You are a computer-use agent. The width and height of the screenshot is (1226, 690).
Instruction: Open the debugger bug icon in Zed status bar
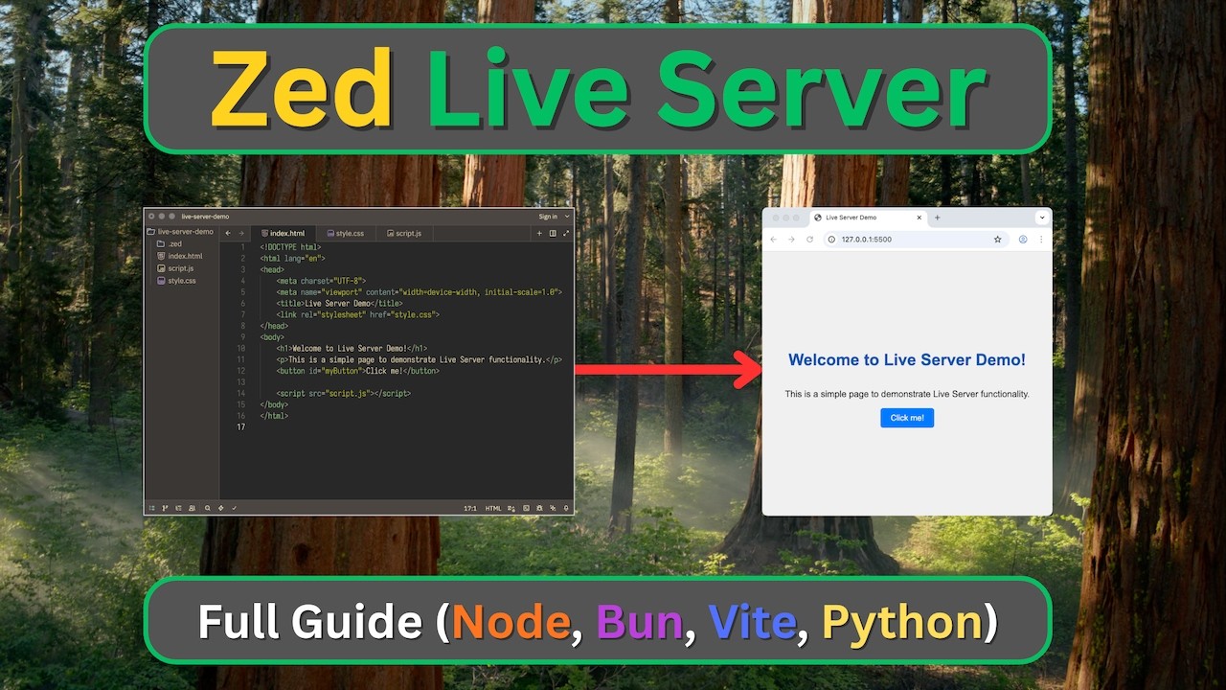(539, 508)
